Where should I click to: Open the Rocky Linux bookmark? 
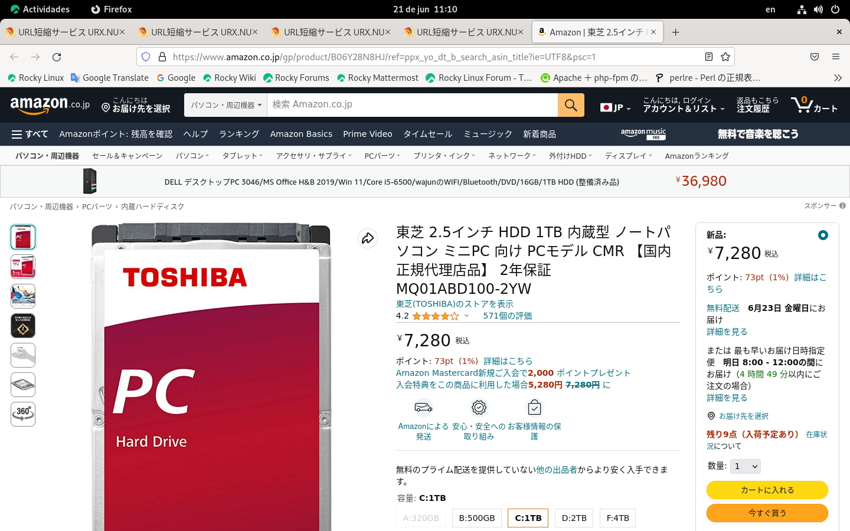click(x=35, y=78)
